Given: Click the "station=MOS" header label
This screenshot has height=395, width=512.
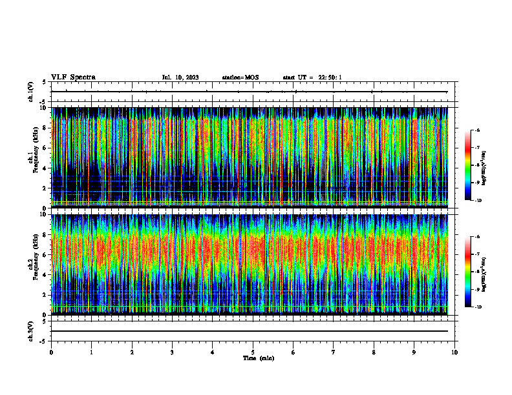Looking at the screenshot, I should 240,77.
